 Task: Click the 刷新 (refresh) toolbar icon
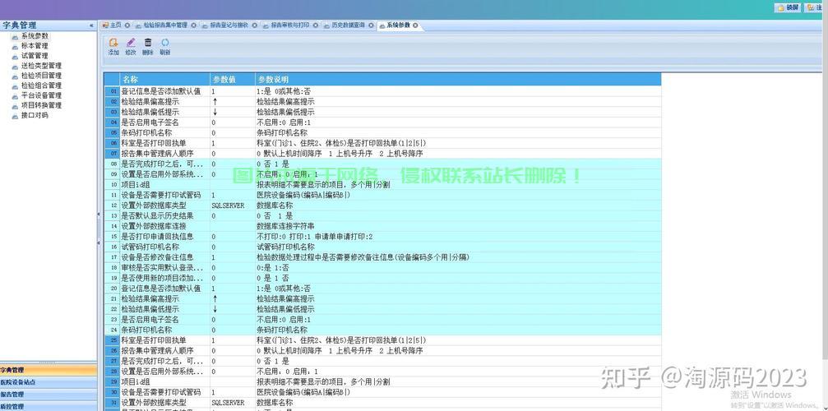(x=165, y=43)
